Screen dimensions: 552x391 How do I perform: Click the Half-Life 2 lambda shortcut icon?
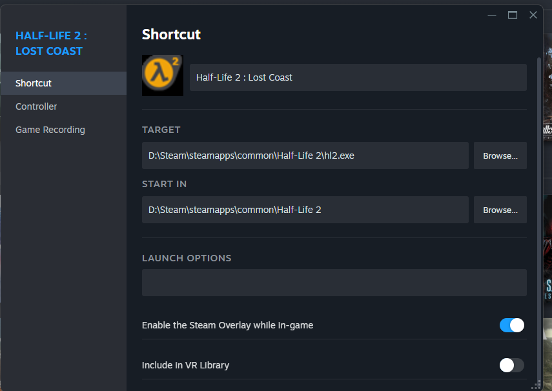pyautogui.click(x=163, y=75)
